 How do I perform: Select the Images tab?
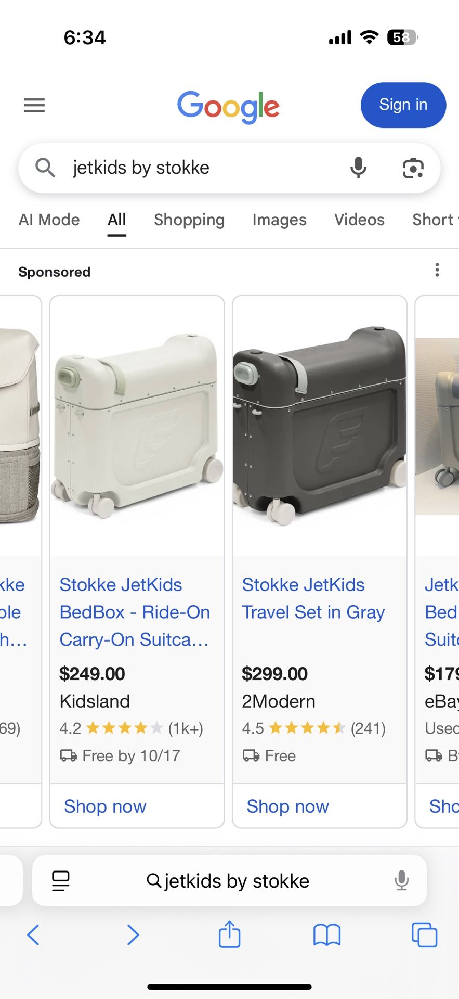(x=279, y=220)
